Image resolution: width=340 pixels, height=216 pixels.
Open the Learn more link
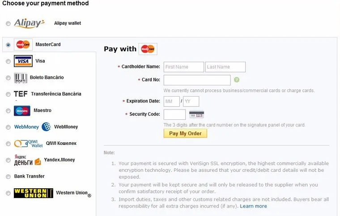point(253,206)
